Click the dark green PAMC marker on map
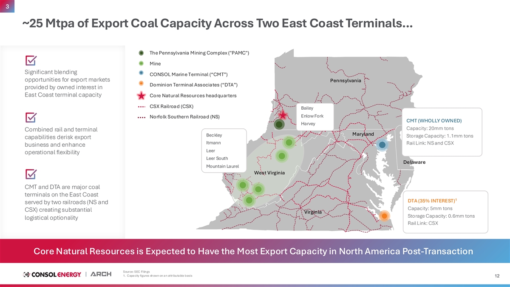510x287 pixels. [279, 124]
